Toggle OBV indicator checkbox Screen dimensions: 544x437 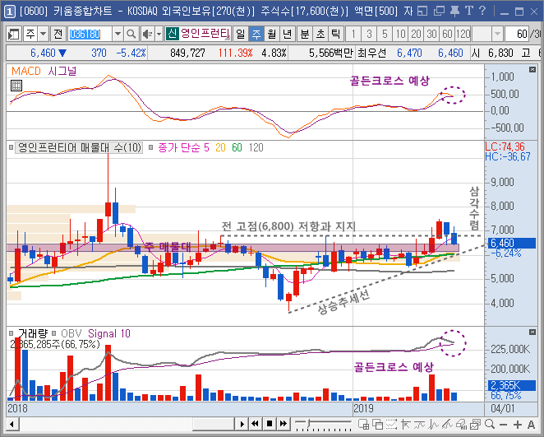[53, 333]
